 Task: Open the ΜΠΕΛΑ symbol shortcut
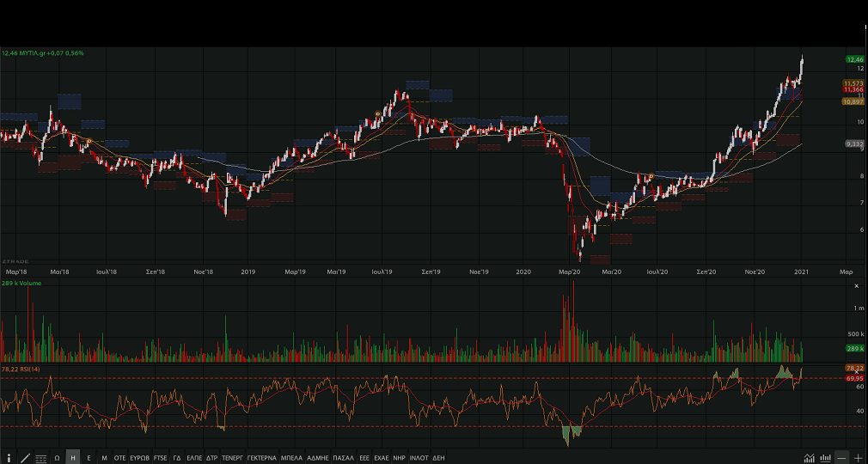click(x=291, y=458)
